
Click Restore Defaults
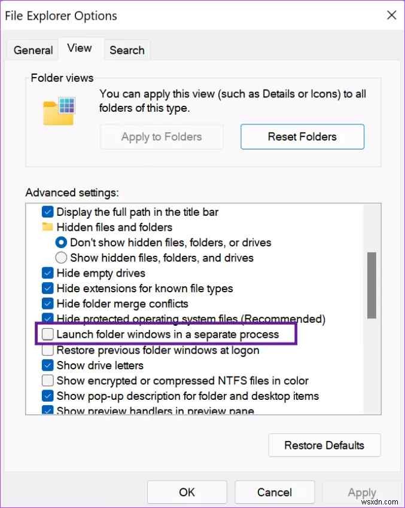[x=324, y=445]
